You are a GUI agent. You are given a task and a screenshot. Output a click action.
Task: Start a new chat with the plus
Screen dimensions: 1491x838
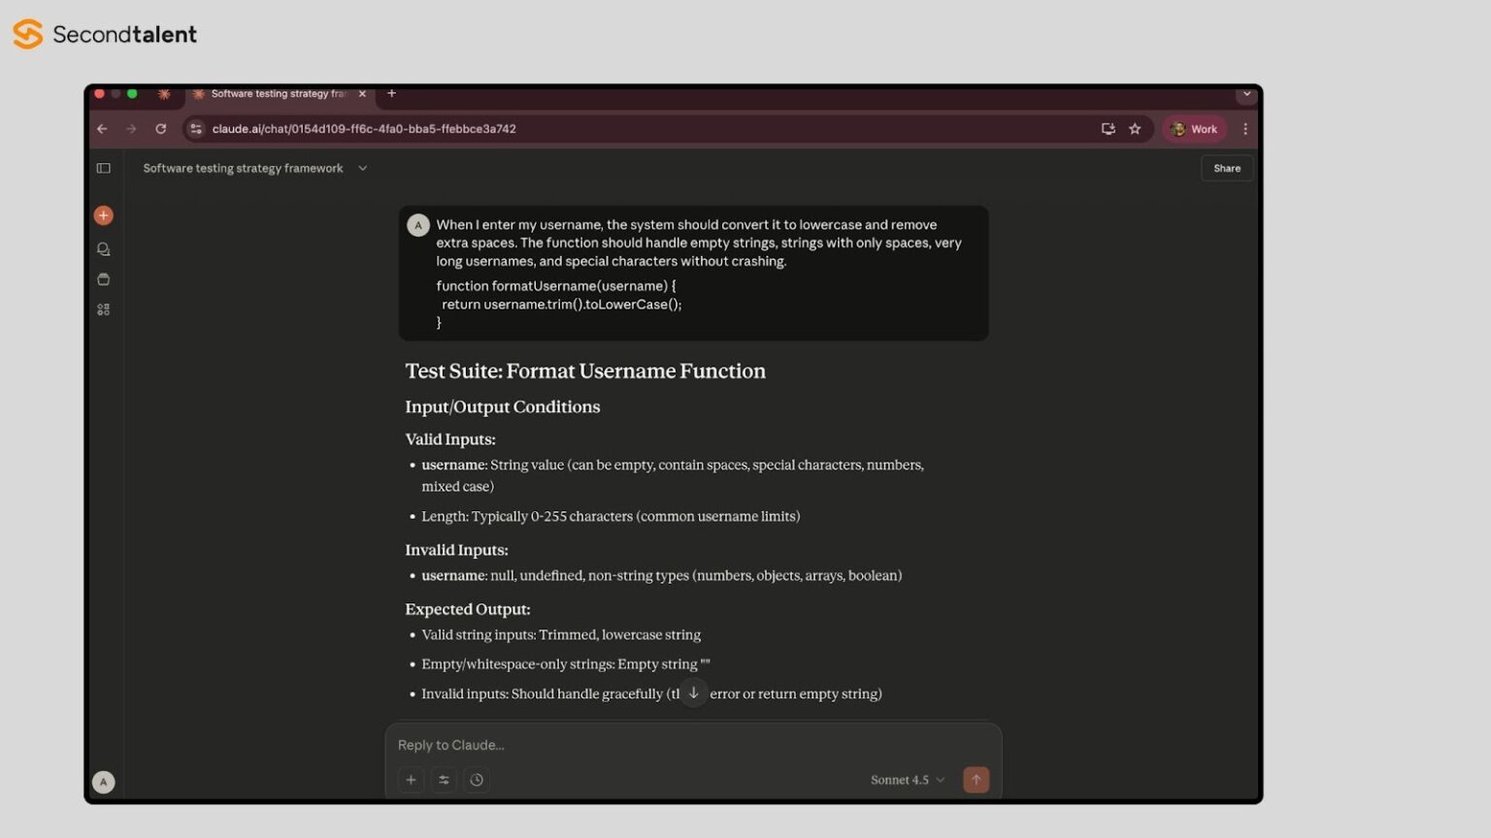point(104,215)
